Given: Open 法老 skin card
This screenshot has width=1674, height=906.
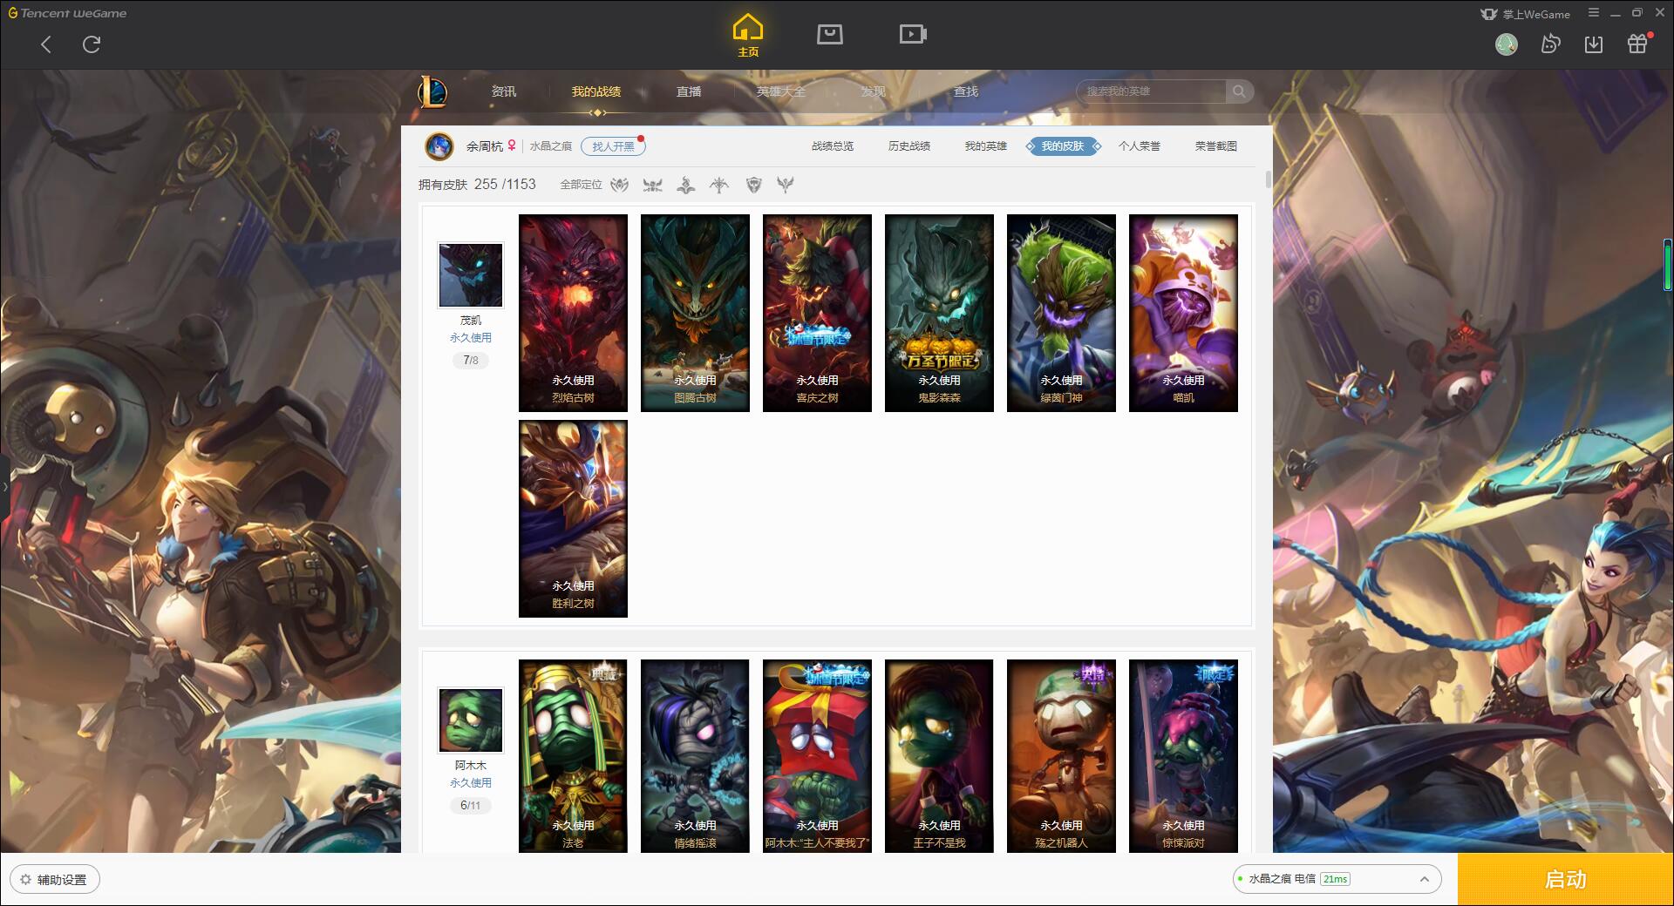Looking at the screenshot, I should [x=573, y=755].
